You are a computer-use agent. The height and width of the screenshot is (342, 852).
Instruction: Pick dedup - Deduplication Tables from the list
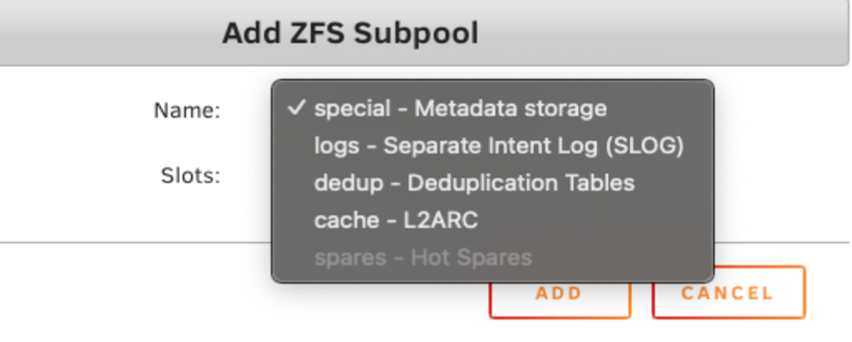pyautogui.click(x=474, y=183)
